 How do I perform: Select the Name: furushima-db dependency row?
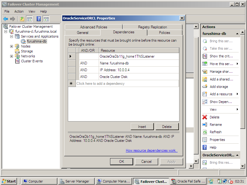point(124,63)
